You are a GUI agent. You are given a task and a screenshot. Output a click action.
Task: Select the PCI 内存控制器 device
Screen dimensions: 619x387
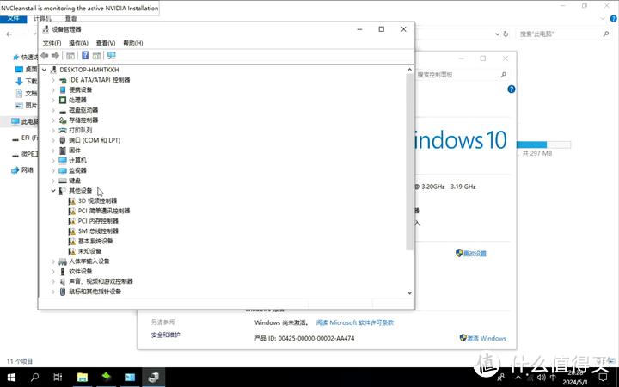click(x=98, y=221)
